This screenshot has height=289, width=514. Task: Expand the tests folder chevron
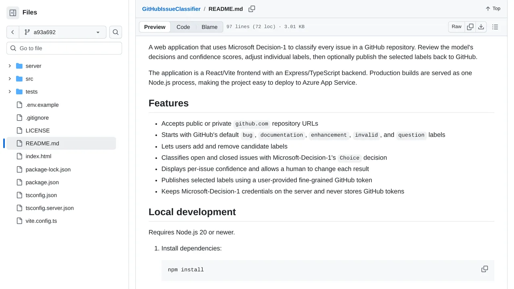(x=10, y=92)
